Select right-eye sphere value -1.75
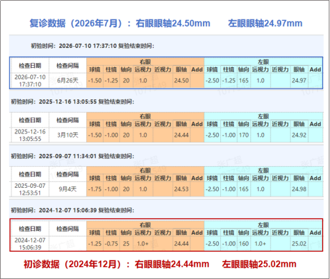This screenshot has width=330, height=279. click(x=95, y=189)
